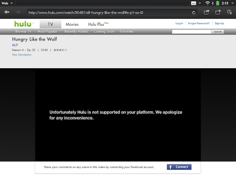This screenshot has width=236, height=177.
Task: Click the Log In link
Action: (x=179, y=23)
